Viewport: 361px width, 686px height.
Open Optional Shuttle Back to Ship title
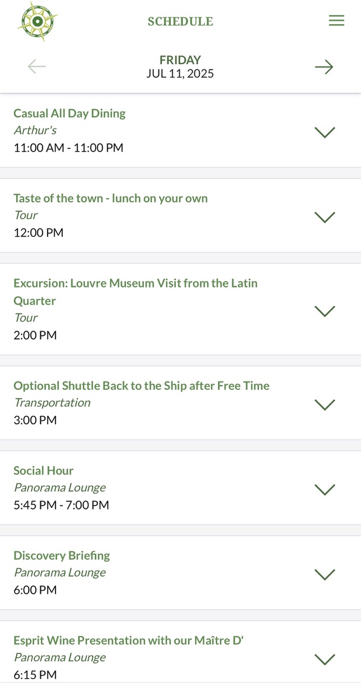click(x=141, y=385)
